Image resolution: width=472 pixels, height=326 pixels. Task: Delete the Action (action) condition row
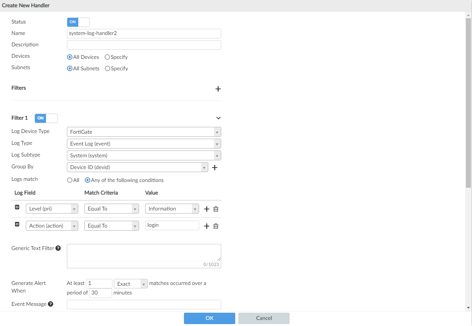[216, 226]
